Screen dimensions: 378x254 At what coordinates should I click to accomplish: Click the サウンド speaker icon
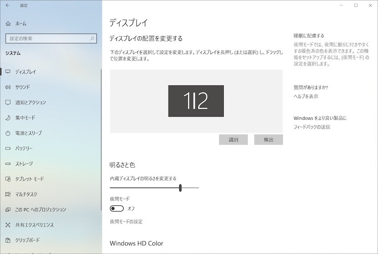[8, 87]
